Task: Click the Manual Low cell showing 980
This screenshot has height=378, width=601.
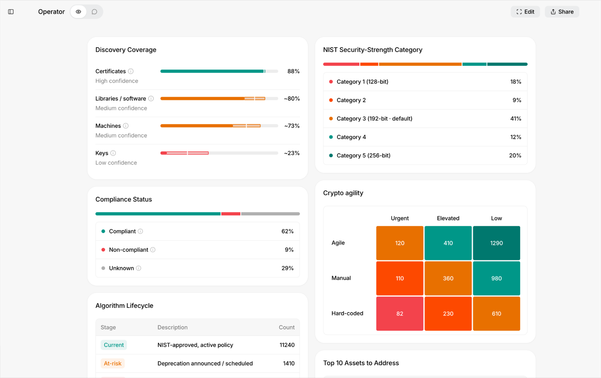Action: pos(497,278)
